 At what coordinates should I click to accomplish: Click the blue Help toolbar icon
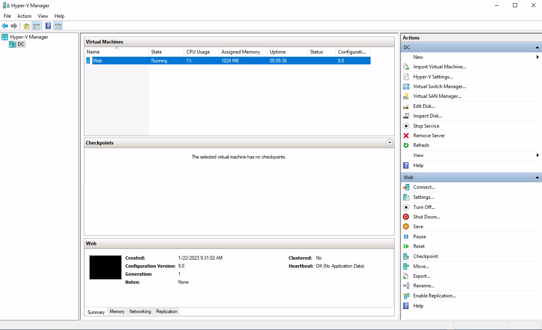click(x=48, y=26)
